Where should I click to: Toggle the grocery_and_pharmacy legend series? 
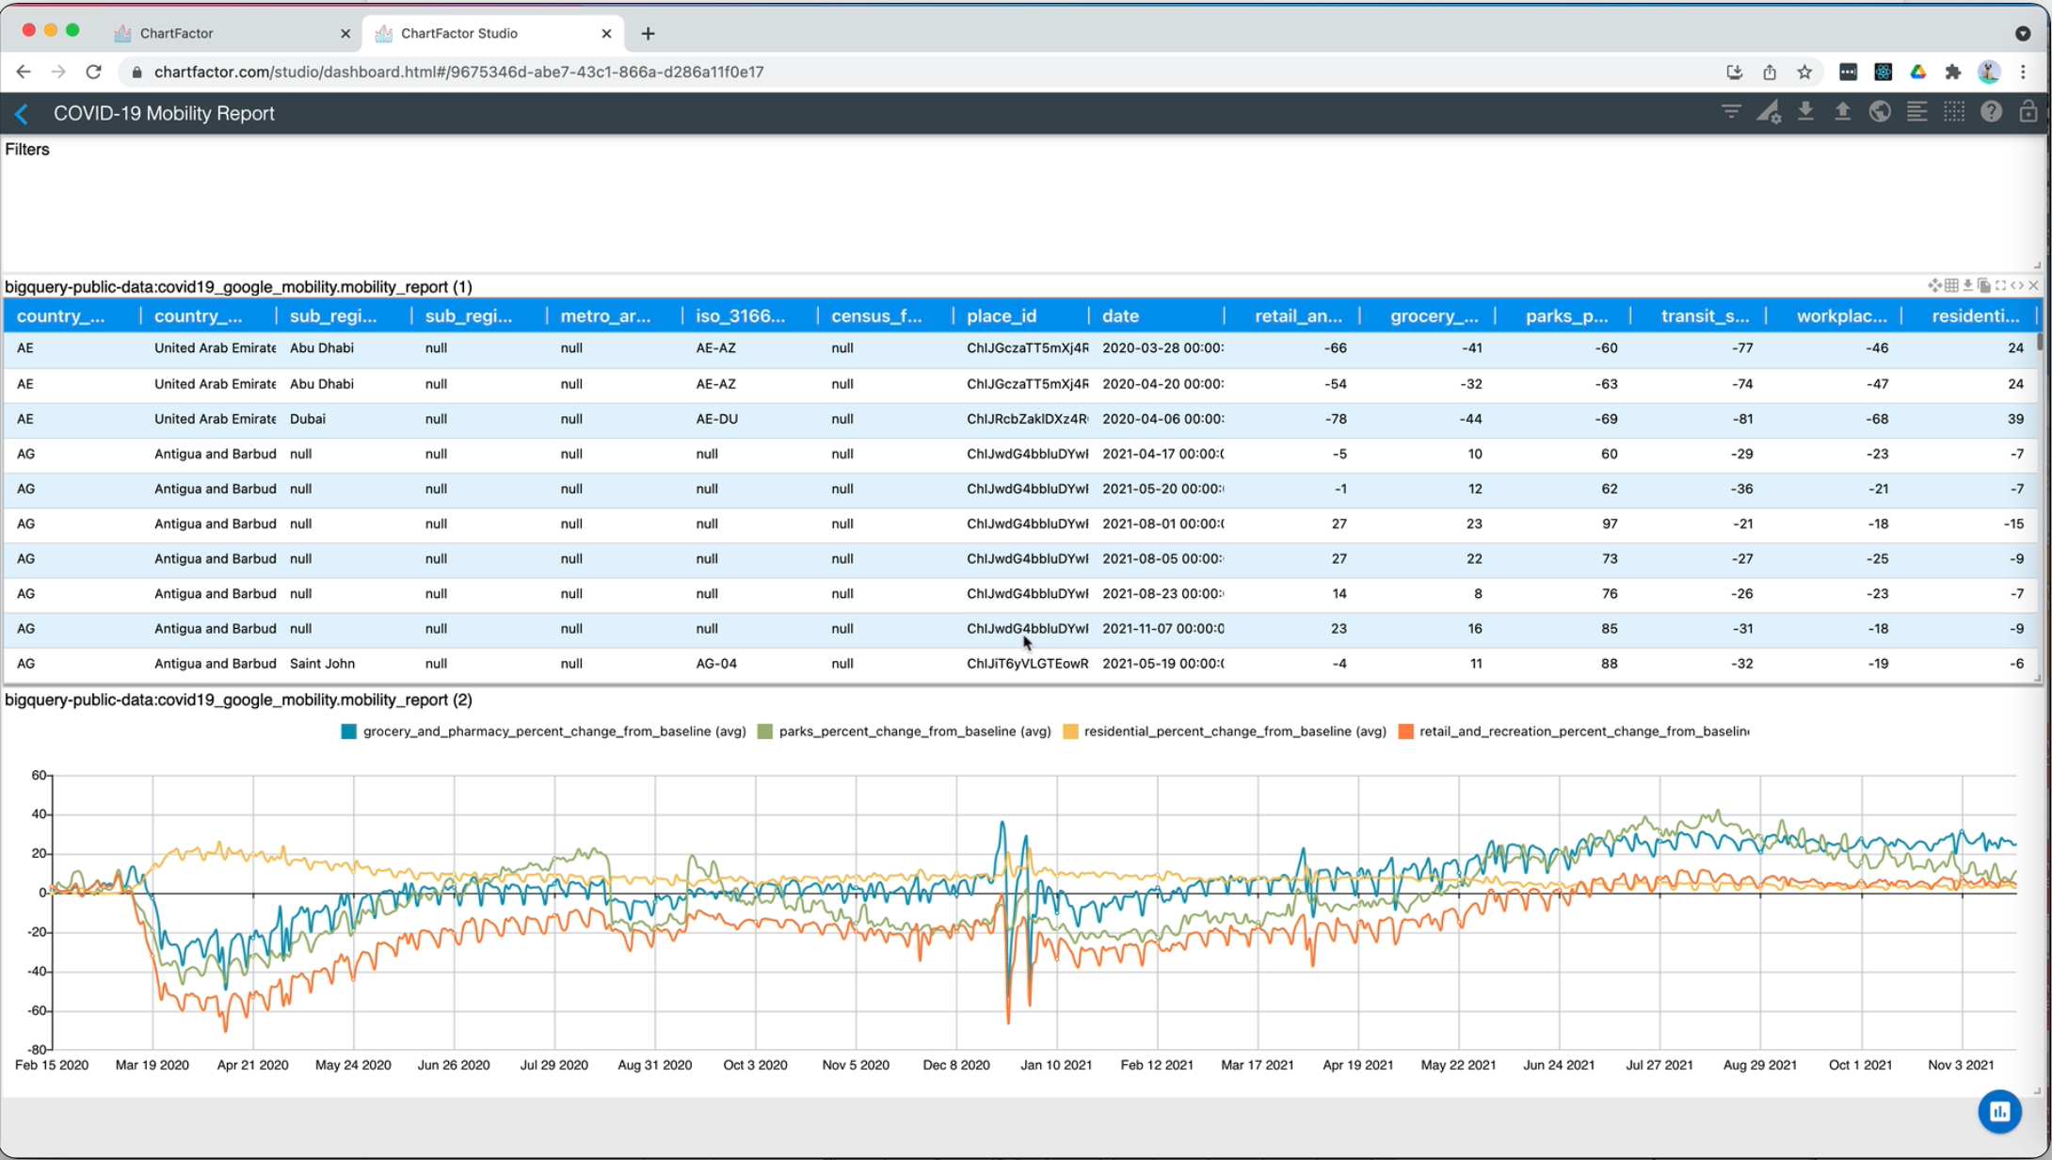[553, 732]
